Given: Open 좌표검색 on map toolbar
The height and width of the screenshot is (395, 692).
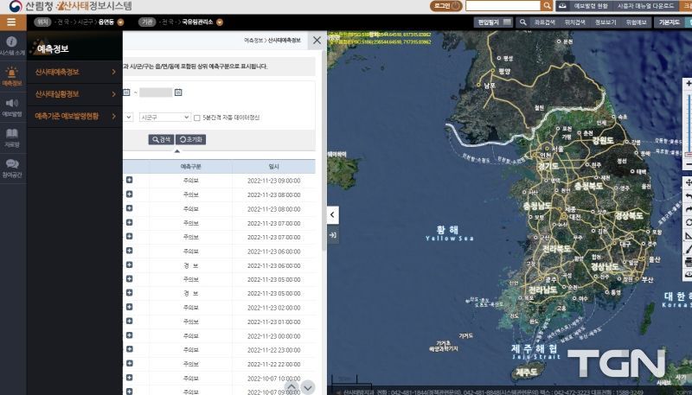Looking at the screenshot, I should click(x=544, y=22).
